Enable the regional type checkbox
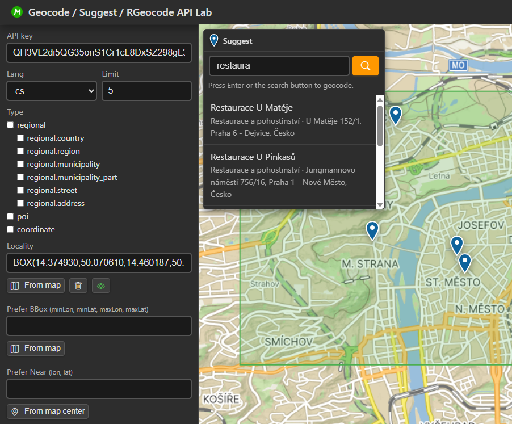Viewport: 512px width, 424px height. click(10, 125)
